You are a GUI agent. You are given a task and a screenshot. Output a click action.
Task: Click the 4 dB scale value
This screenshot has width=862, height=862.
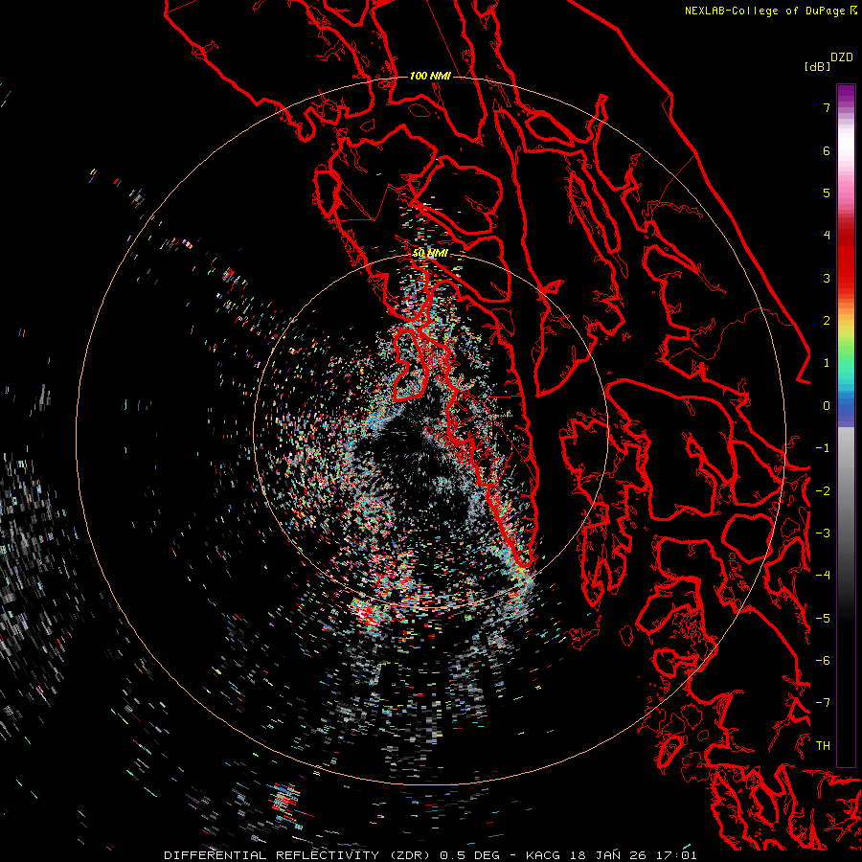(x=827, y=236)
